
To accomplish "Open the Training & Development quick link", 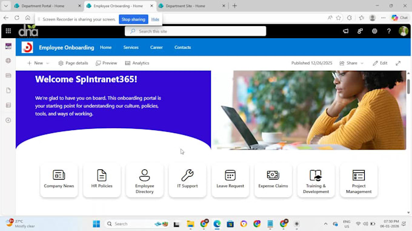I will [316, 181].
